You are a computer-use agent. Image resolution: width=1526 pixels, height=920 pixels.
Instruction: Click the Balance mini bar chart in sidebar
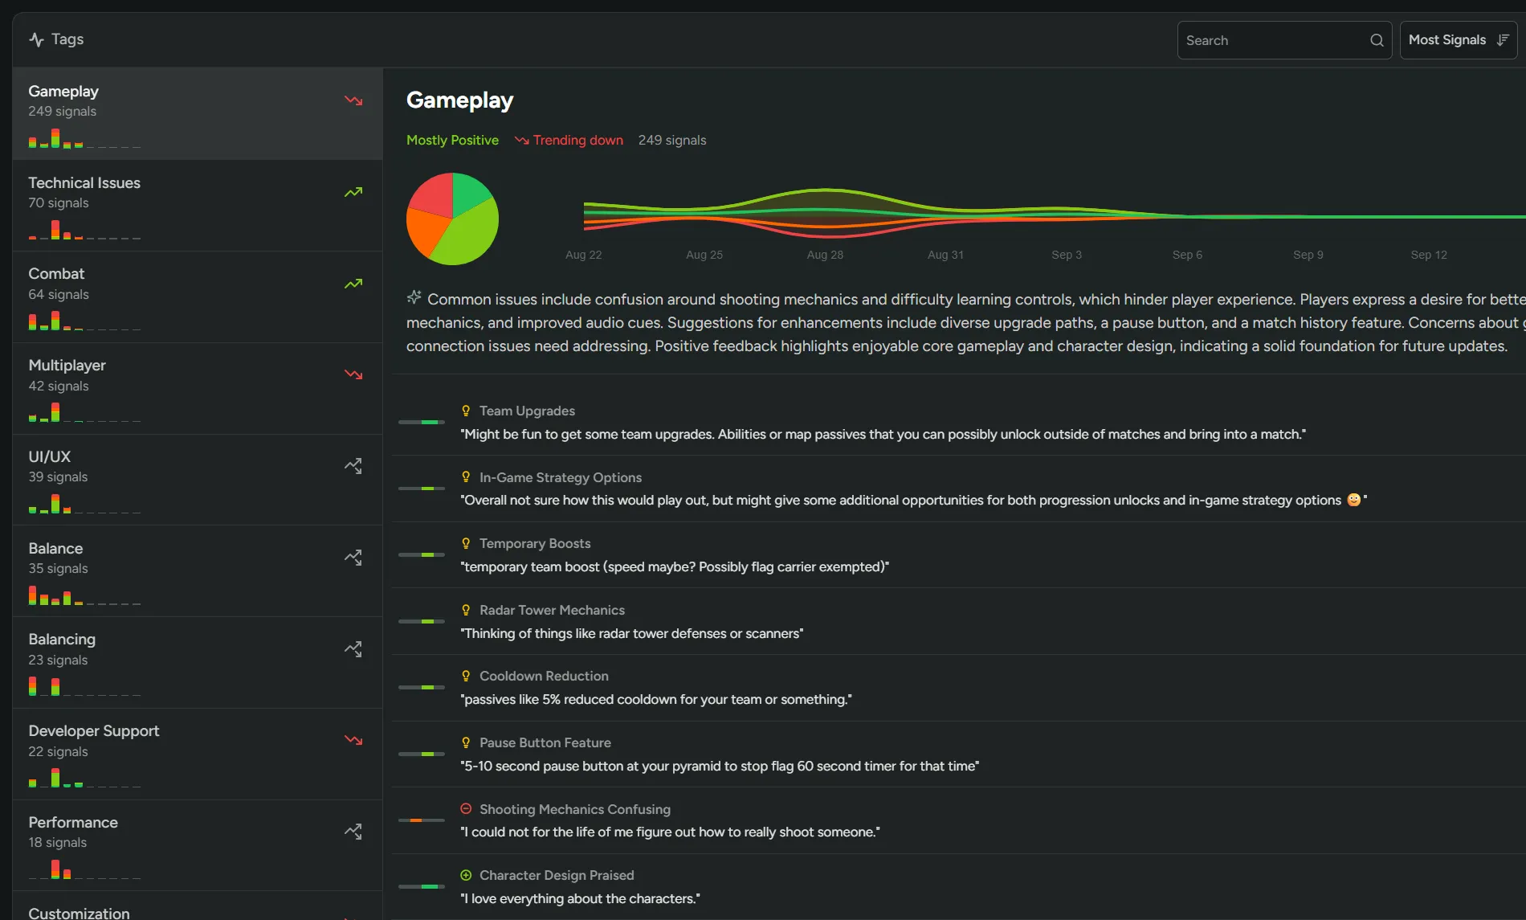point(84,595)
